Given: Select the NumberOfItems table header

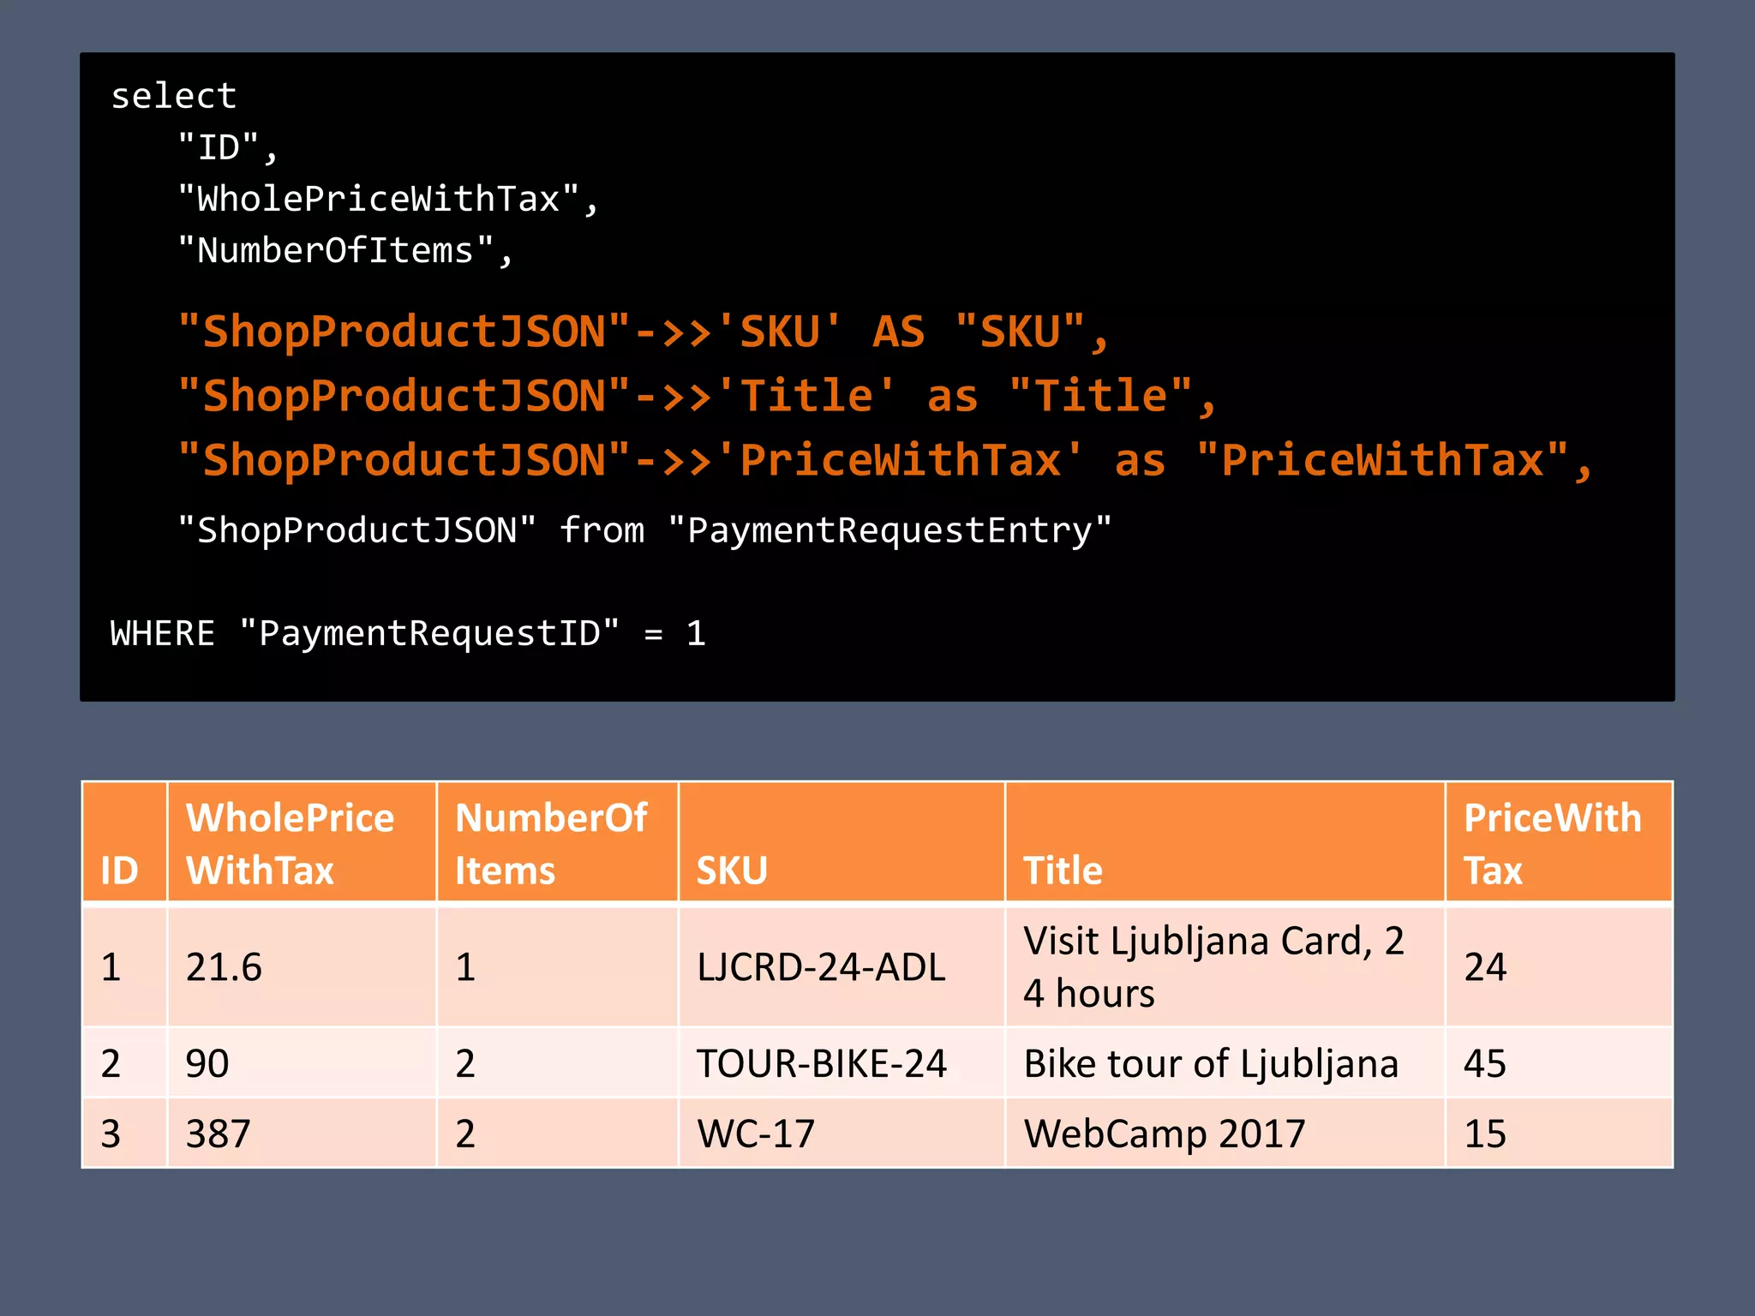Looking at the screenshot, I should [x=551, y=843].
